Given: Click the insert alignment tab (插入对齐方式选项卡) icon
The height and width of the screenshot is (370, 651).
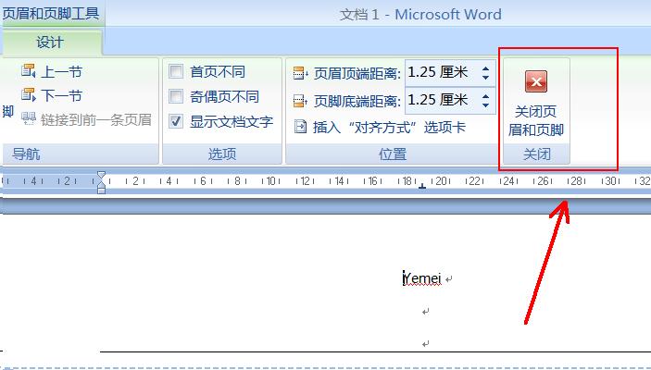Looking at the screenshot, I should (x=300, y=127).
